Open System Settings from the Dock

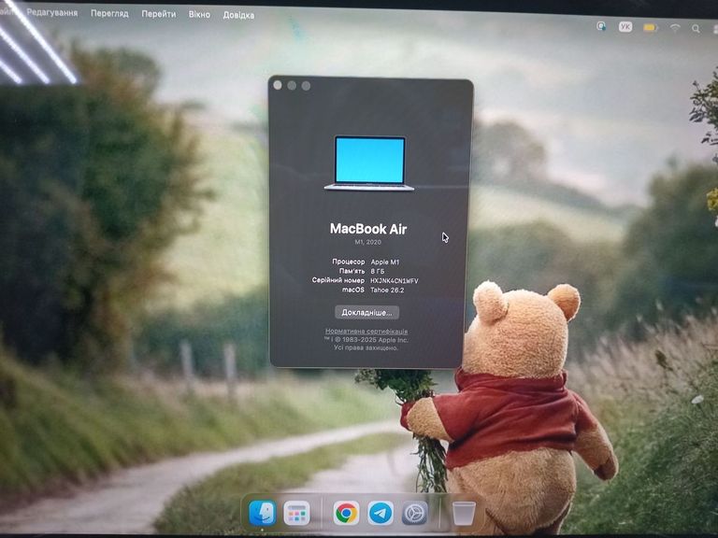pos(414,513)
